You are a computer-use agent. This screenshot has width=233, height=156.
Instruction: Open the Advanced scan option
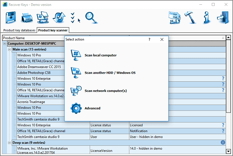(92, 108)
